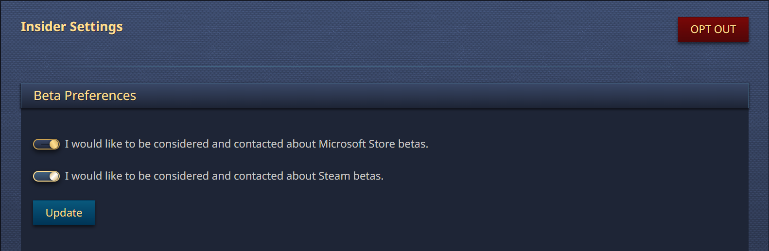Click the round knob of the Microsoft Store toggle
Screen dimensions: 769x251
(54, 144)
